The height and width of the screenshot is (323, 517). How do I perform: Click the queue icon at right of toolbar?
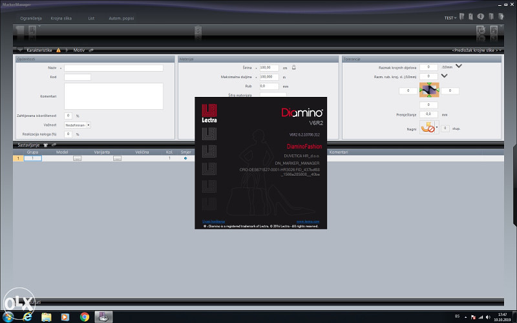481,30
